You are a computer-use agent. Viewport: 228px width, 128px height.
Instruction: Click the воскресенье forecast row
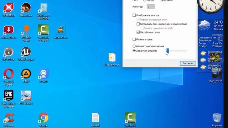[211, 53]
